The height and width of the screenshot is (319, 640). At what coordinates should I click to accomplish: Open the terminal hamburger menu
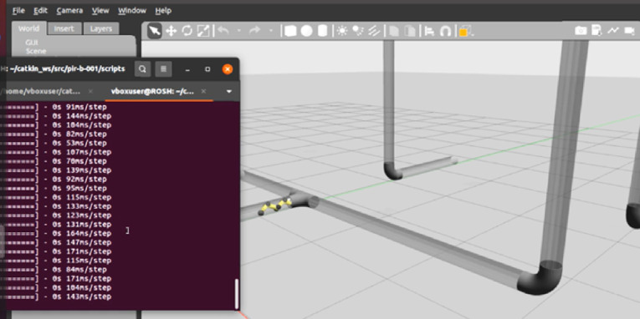pos(163,69)
